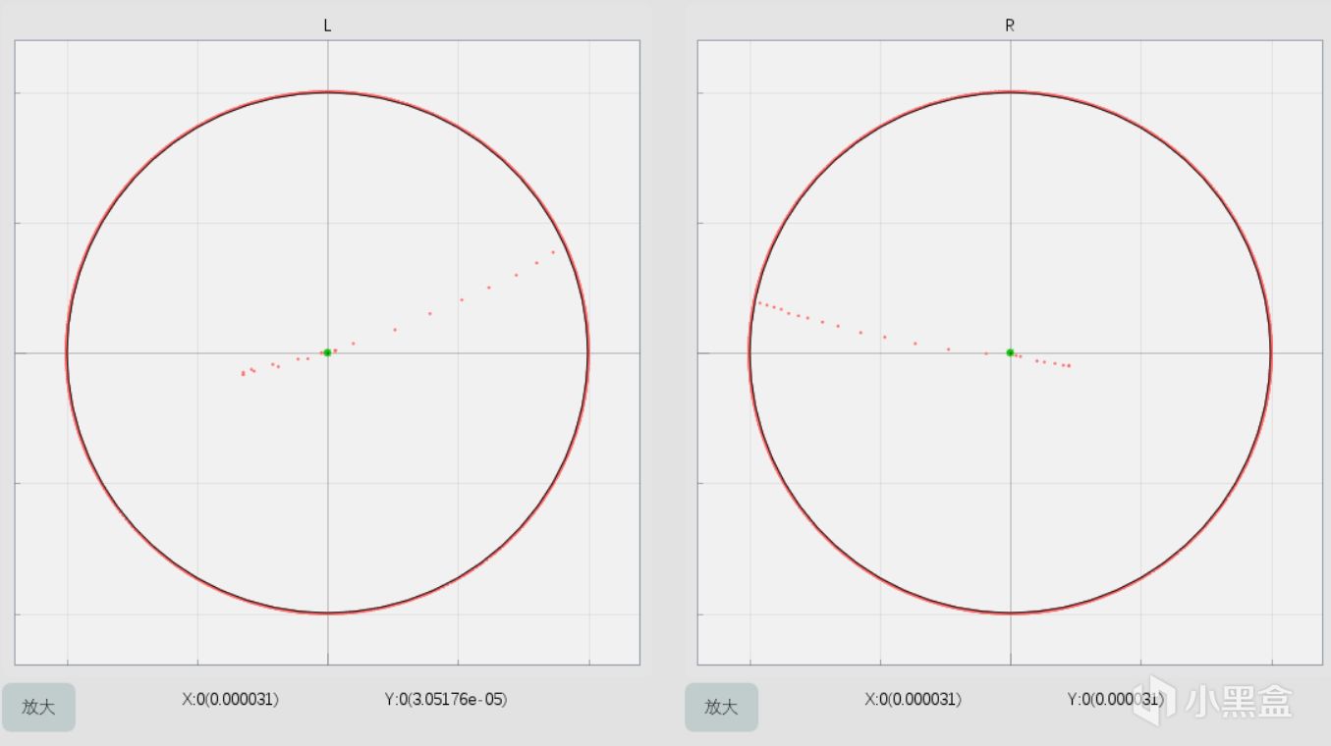Click the green center dot in the R plot
The image size is (1331, 746).
click(x=1010, y=352)
